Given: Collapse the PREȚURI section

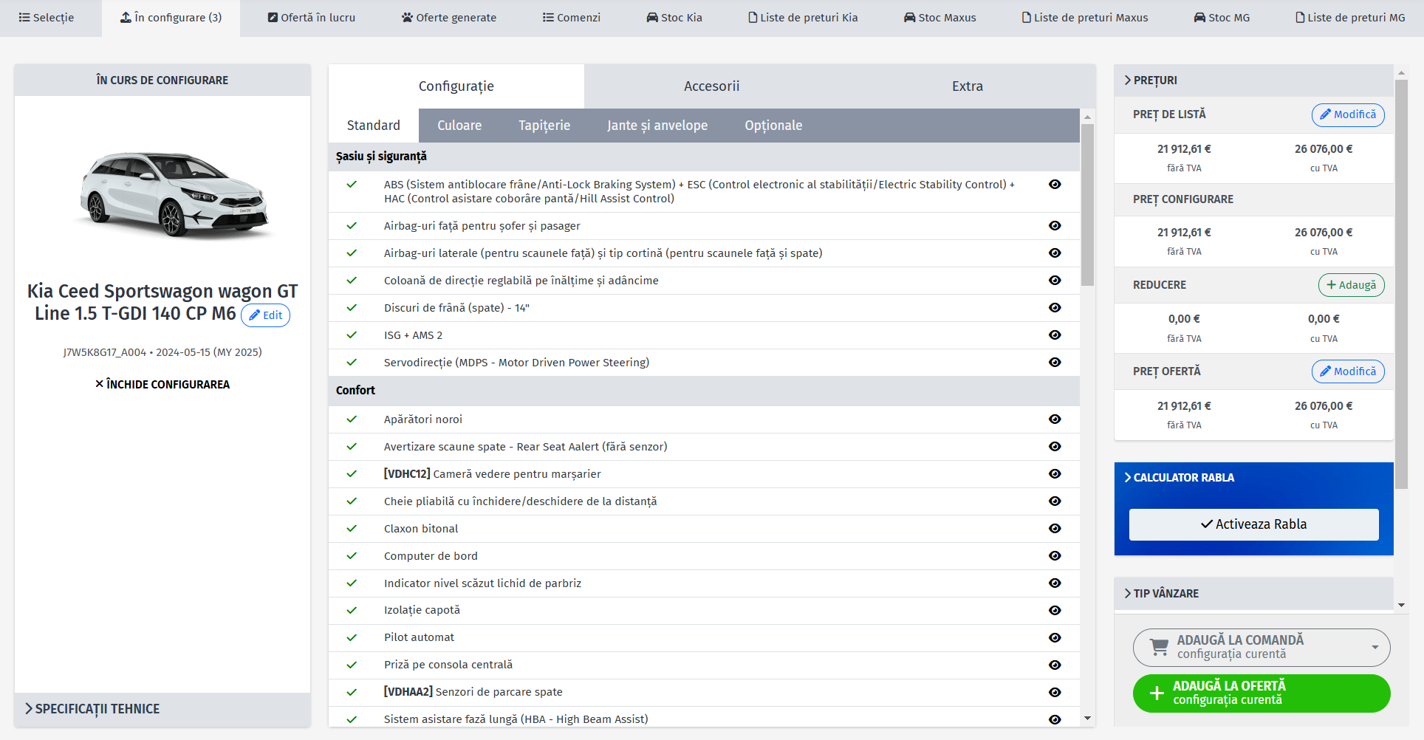Looking at the screenshot, I should point(1254,80).
